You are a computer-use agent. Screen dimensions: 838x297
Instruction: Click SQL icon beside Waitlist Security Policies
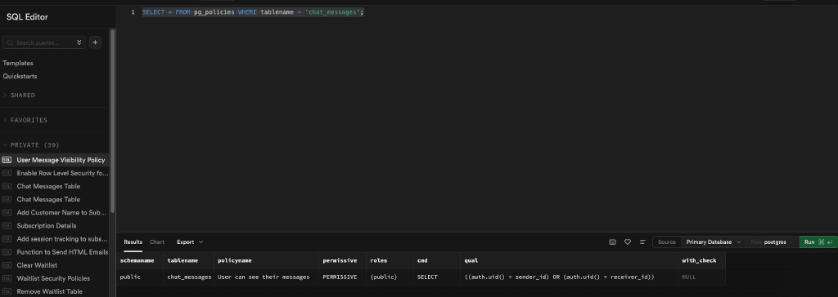(7, 278)
